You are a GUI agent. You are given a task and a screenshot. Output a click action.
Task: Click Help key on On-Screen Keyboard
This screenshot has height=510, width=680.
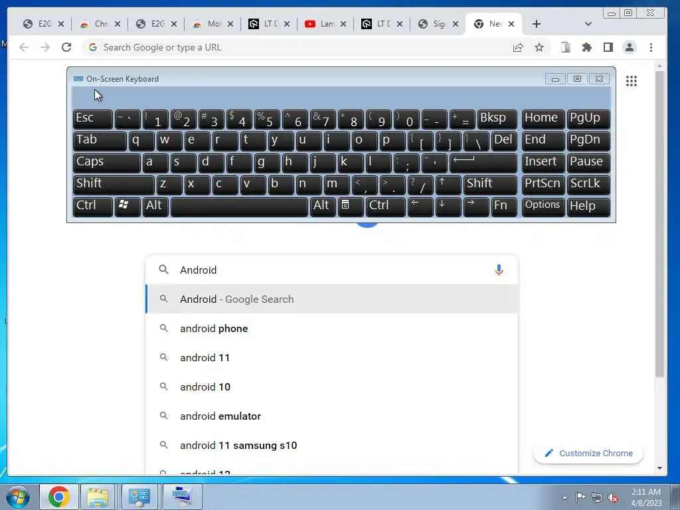click(x=588, y=207)
